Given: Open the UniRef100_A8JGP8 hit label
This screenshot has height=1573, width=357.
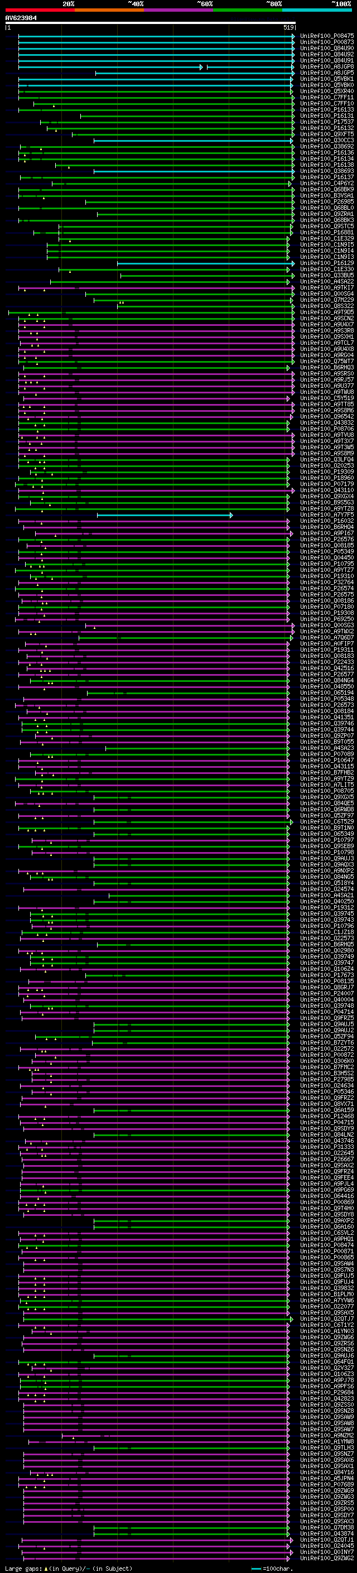Looking at the screenshot, I should (x=327, y=66).
